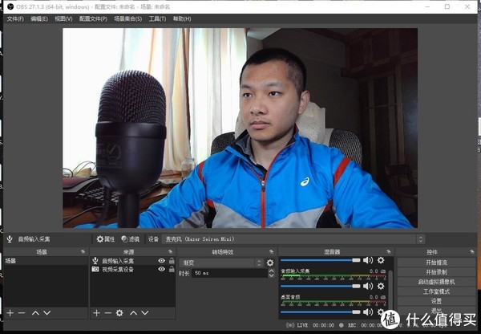This screenshot has height=334, width=481.
Task: Adjust the volume slider above 音频输入采集 label
Action: [320, 260]
